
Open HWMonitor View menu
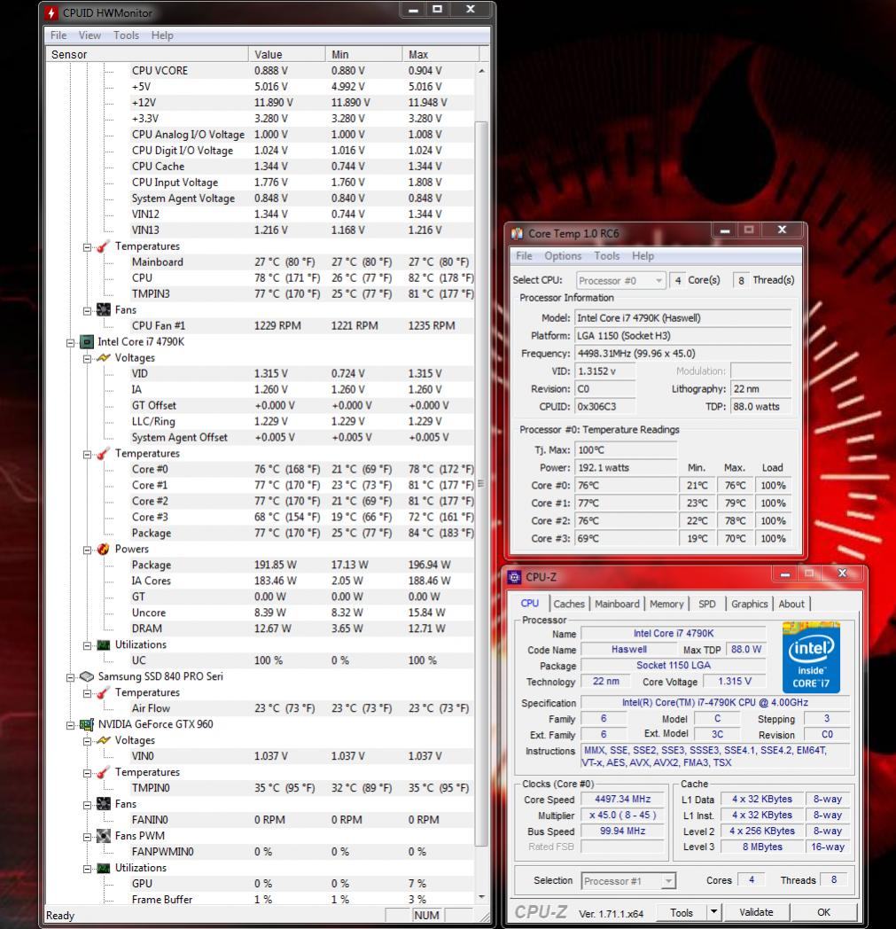click(90, 35)
